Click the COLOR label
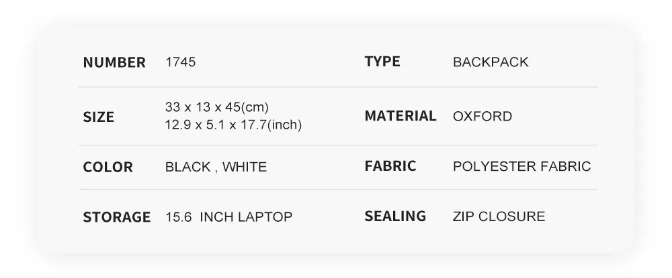Viewport: 672px width, 278px height. pyautogui.click(x=108, y=167)
